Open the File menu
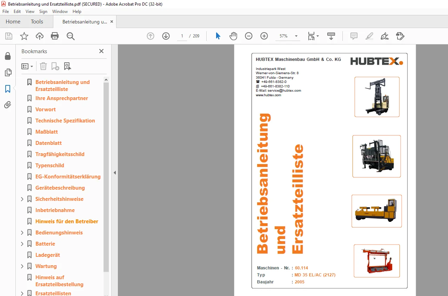This screenshot has height=296, width=448. click(6, 12)
